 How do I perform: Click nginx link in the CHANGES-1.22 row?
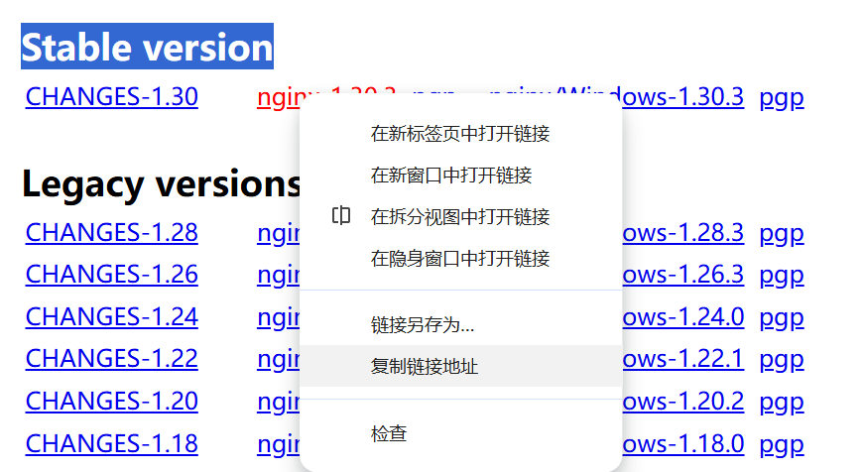(279, 362)
